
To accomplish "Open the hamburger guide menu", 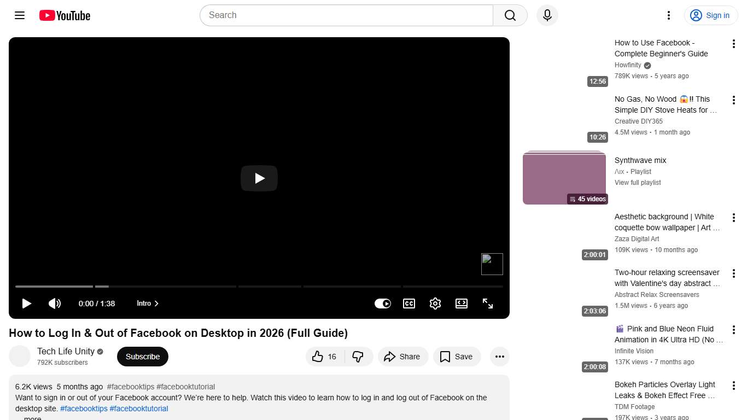I will (x=19, y=15).
